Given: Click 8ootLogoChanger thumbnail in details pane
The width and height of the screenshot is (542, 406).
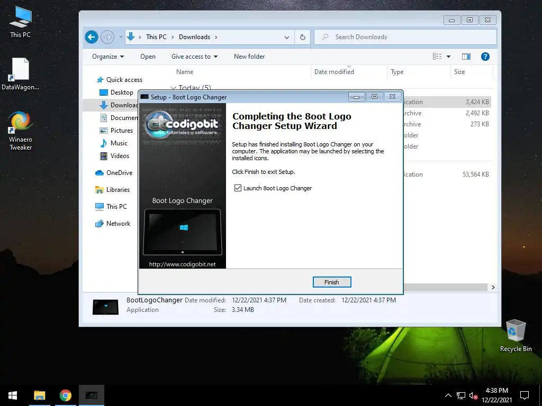Looking at the screenshot, I should click(x=105, y=307).
